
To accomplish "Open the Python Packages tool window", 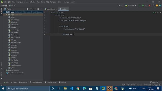I will 36,82.
